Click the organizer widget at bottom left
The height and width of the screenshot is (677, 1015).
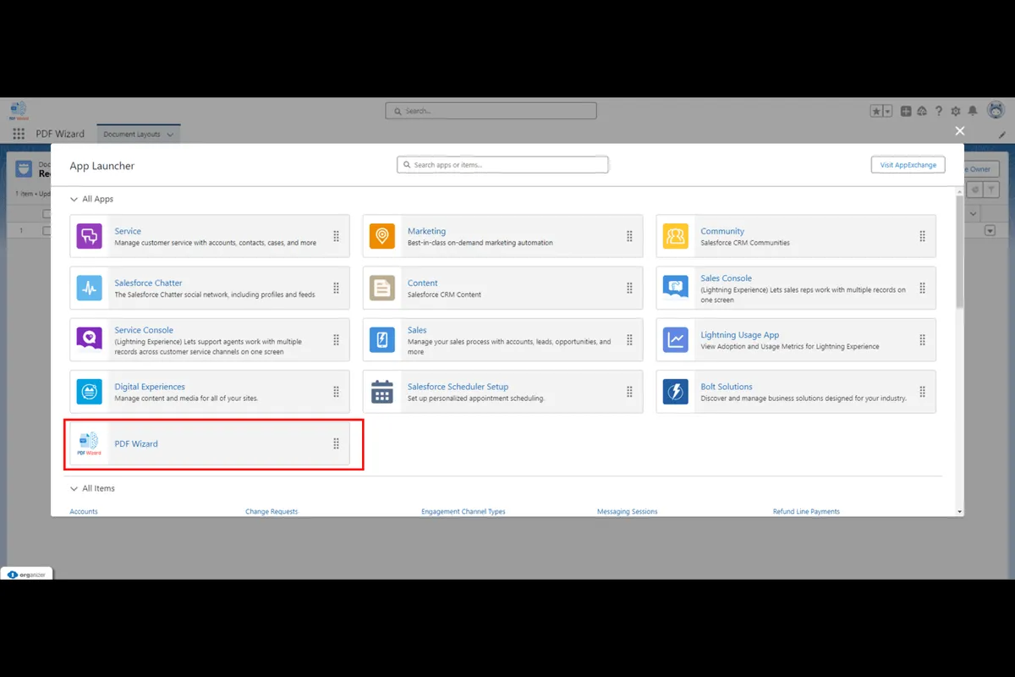point(27,574)
